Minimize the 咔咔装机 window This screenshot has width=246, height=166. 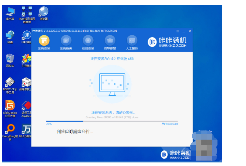(x=184, y=31)
